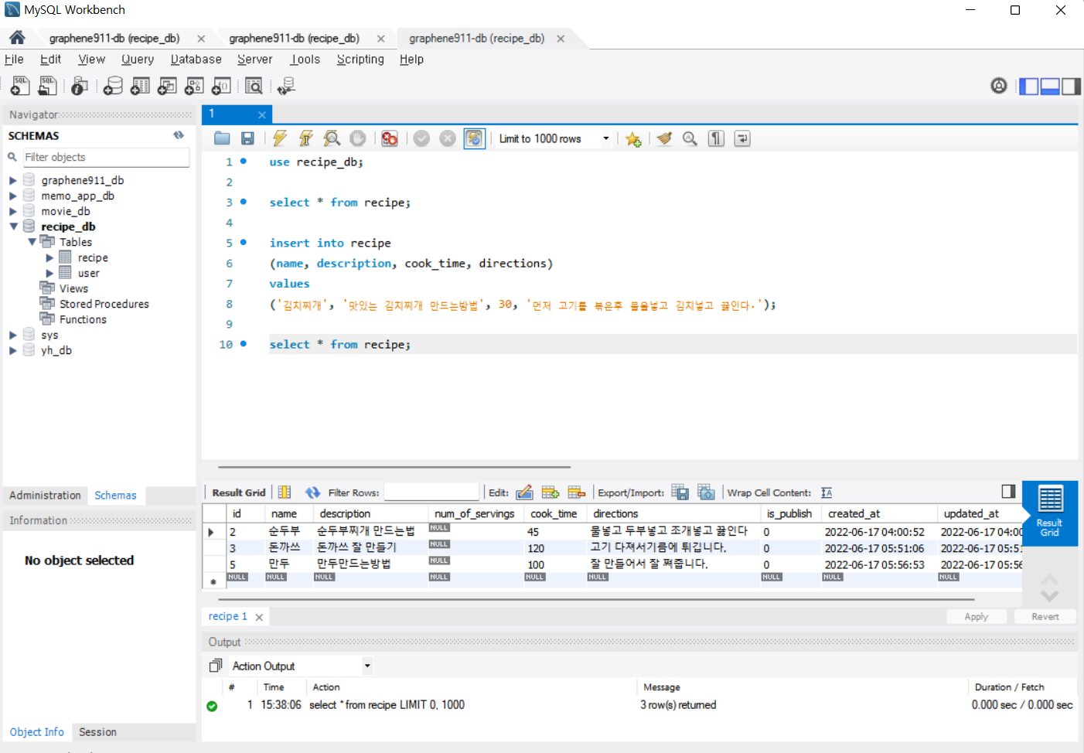Click the Save Snippet star icon
The width and height of the screenshot is (1084, 753).
tap(633, 138)
